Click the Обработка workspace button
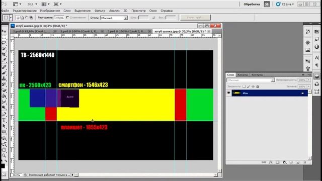This screenshot has width=322, height=181. (x=252, y=4)
